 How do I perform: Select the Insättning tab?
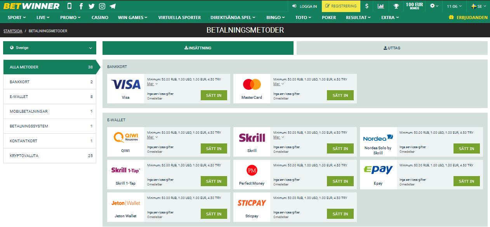198,48
